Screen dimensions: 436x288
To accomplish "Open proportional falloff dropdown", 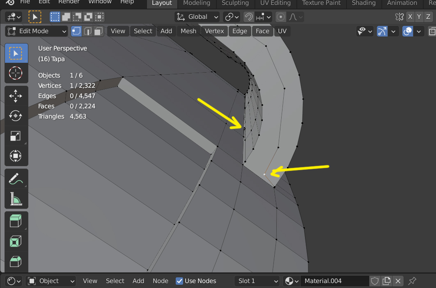I will pyautogui.click(x=295, y=17).
